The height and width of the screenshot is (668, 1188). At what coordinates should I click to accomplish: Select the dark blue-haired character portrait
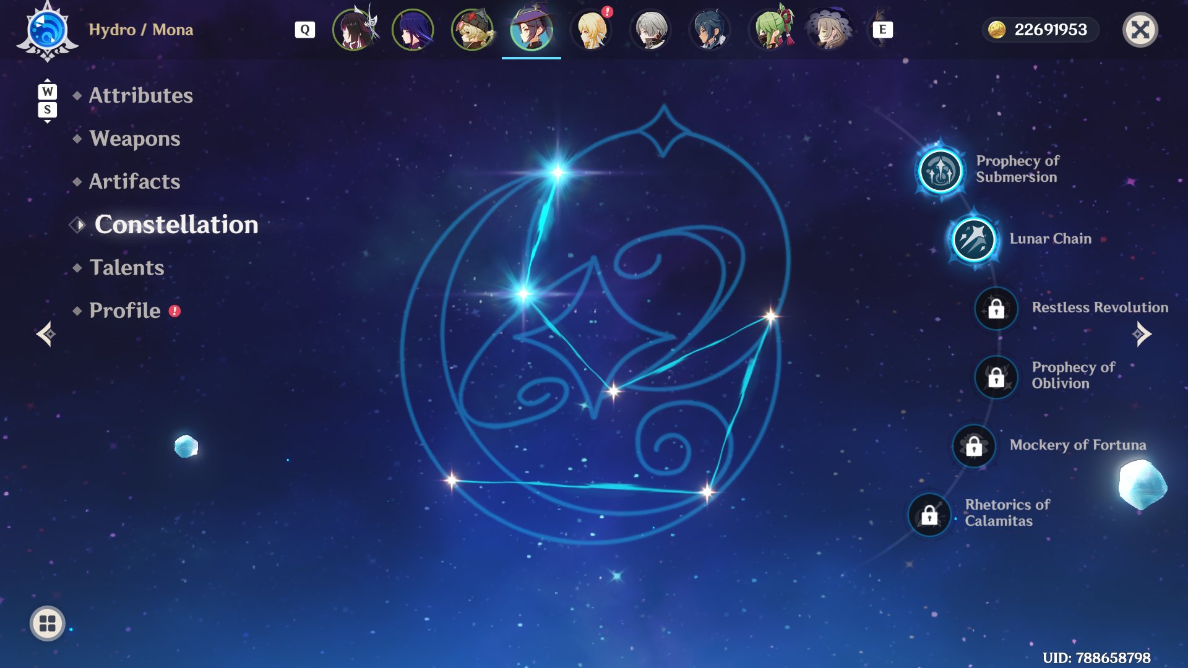[x=710, y=29]
